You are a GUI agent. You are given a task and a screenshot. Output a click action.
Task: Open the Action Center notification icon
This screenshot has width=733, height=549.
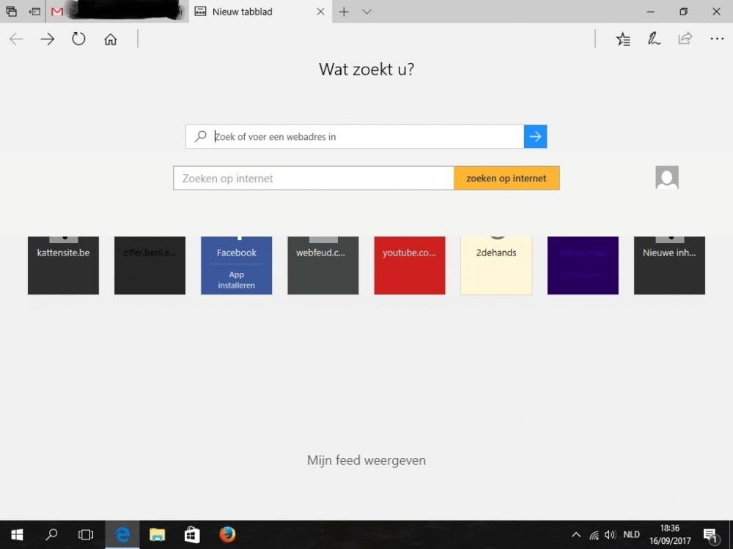[x=712, y=536]
